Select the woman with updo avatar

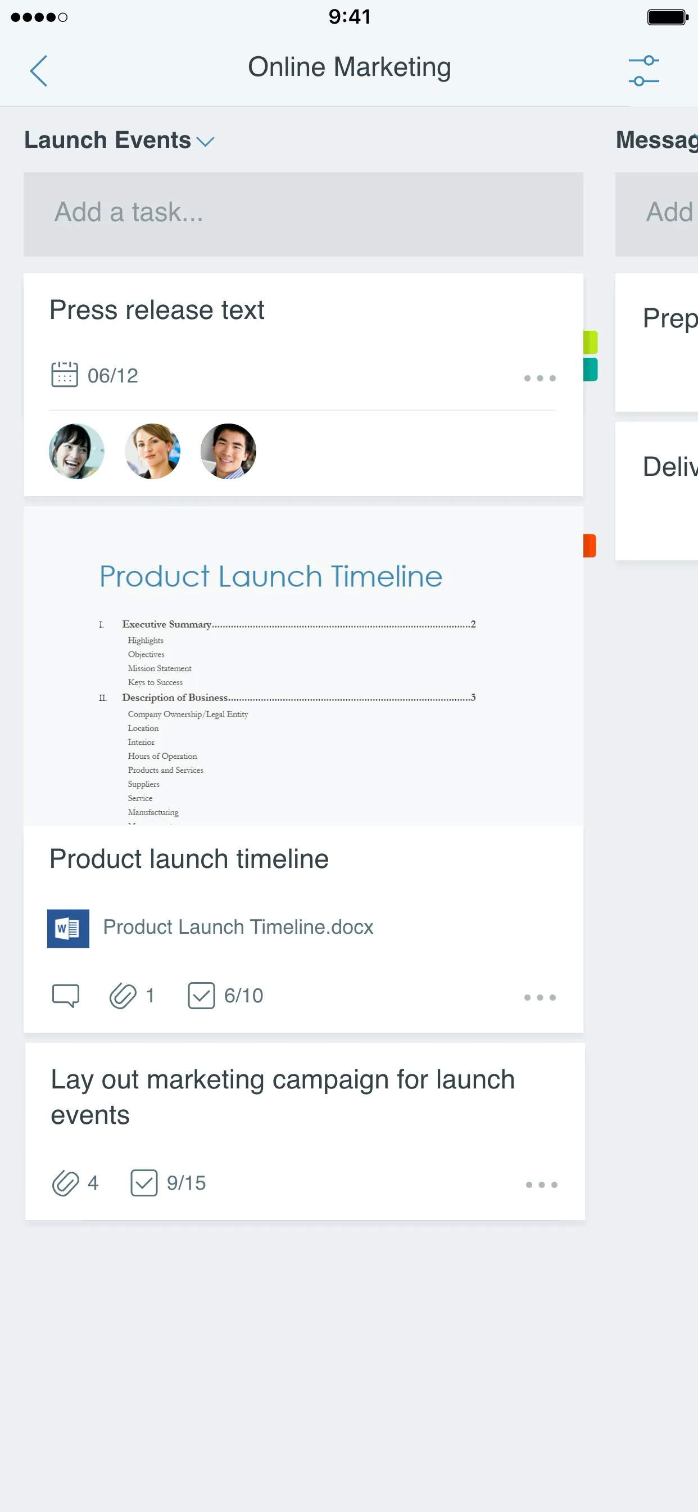coord(152,451)
